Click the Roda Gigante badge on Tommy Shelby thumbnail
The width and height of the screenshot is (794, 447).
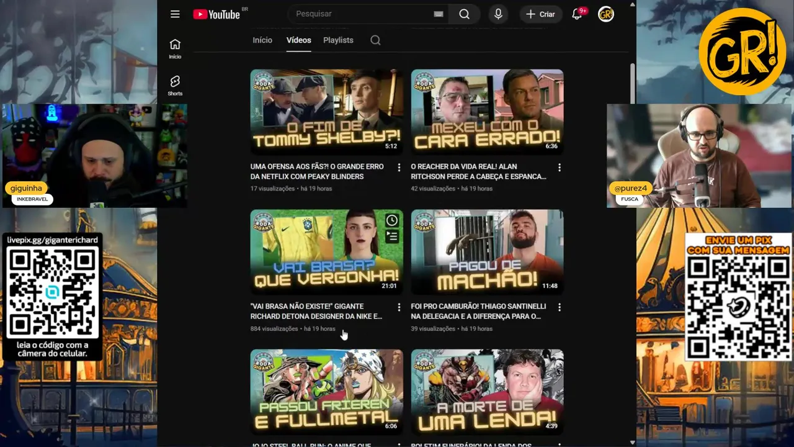click(263, 81)
